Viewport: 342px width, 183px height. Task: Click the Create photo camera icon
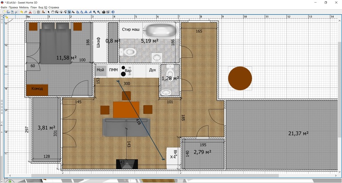coord(103,12)
